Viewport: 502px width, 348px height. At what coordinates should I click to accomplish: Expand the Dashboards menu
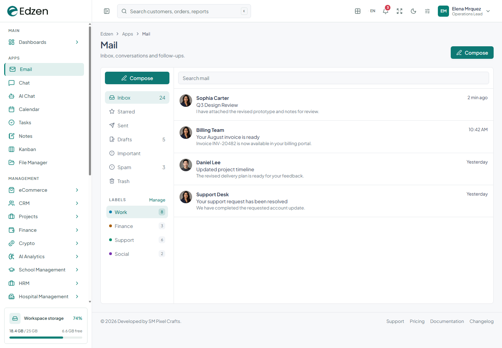pyautogui.click(x=44, y=42)
